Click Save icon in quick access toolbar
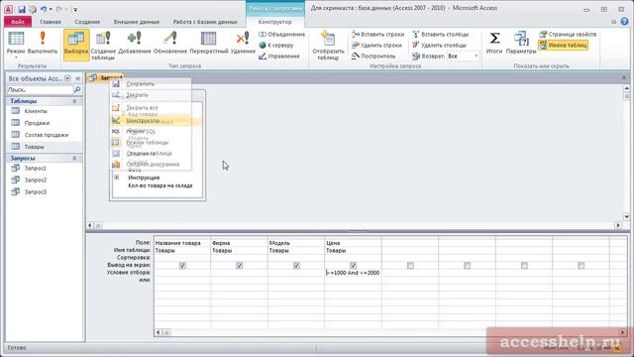Viewport: 634px width, 357px height. tap(22, 9)
